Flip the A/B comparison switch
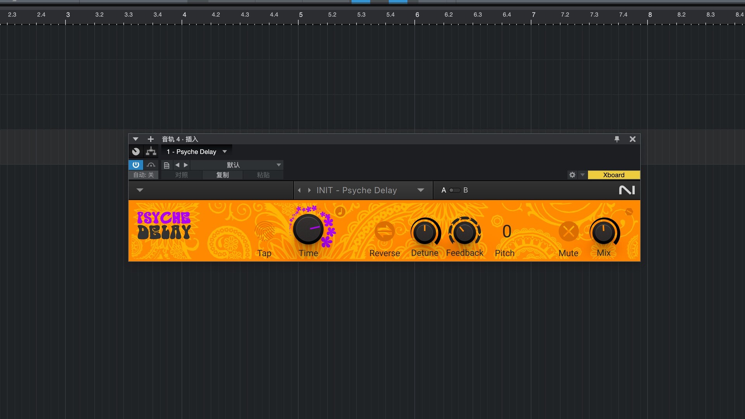The width and height of the screenshot is (745, 419). [x=455, y=190]
